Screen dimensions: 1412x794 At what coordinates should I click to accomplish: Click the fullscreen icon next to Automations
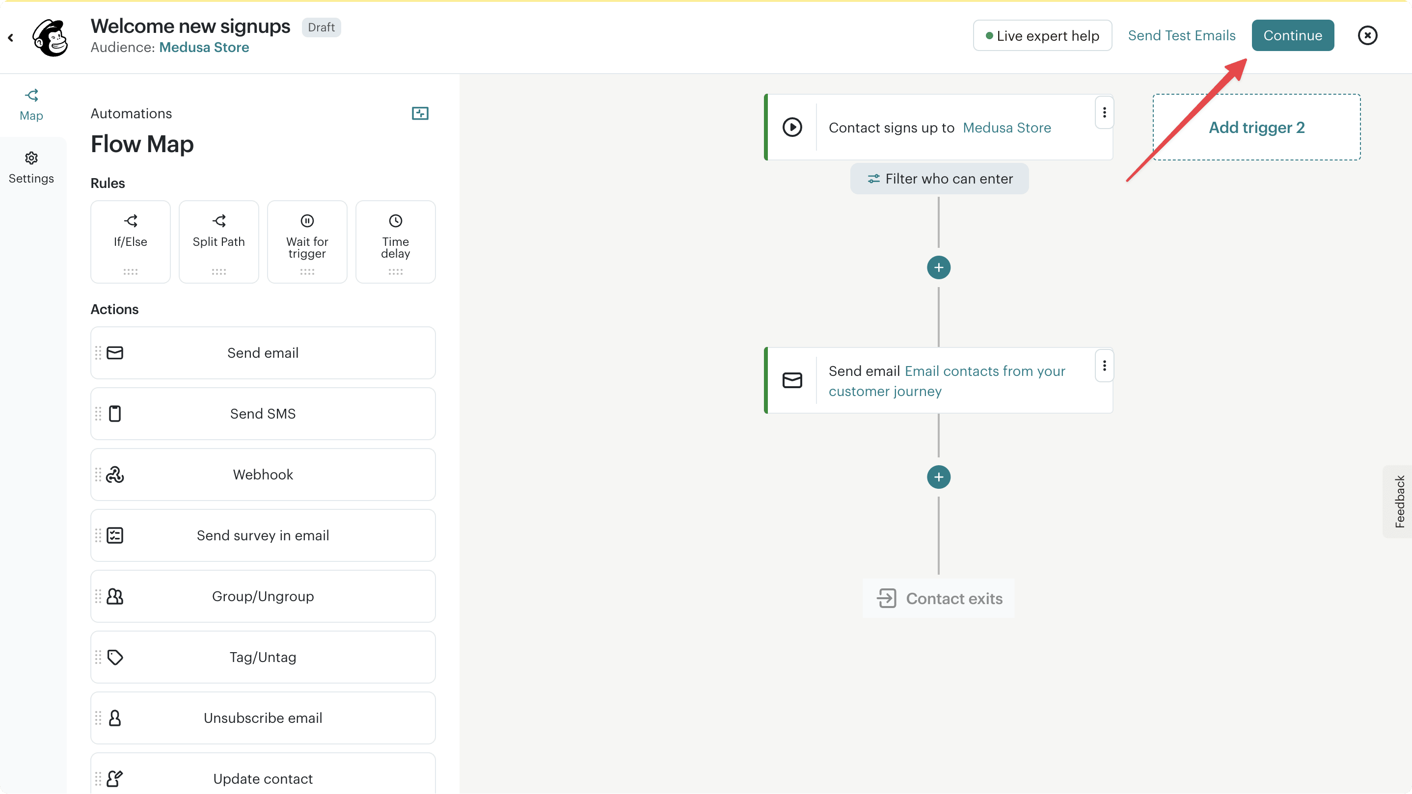click(419, 113)
